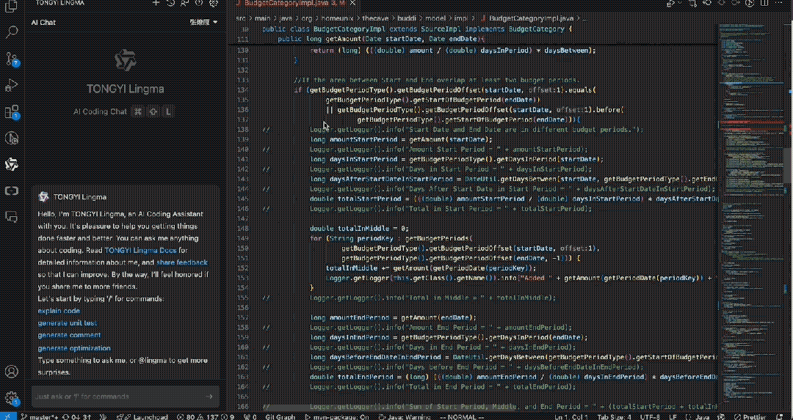This screenshot has width=793, height=420.
Task: Open the compare changes icon in editor toolbar
Action: [694, 3]
